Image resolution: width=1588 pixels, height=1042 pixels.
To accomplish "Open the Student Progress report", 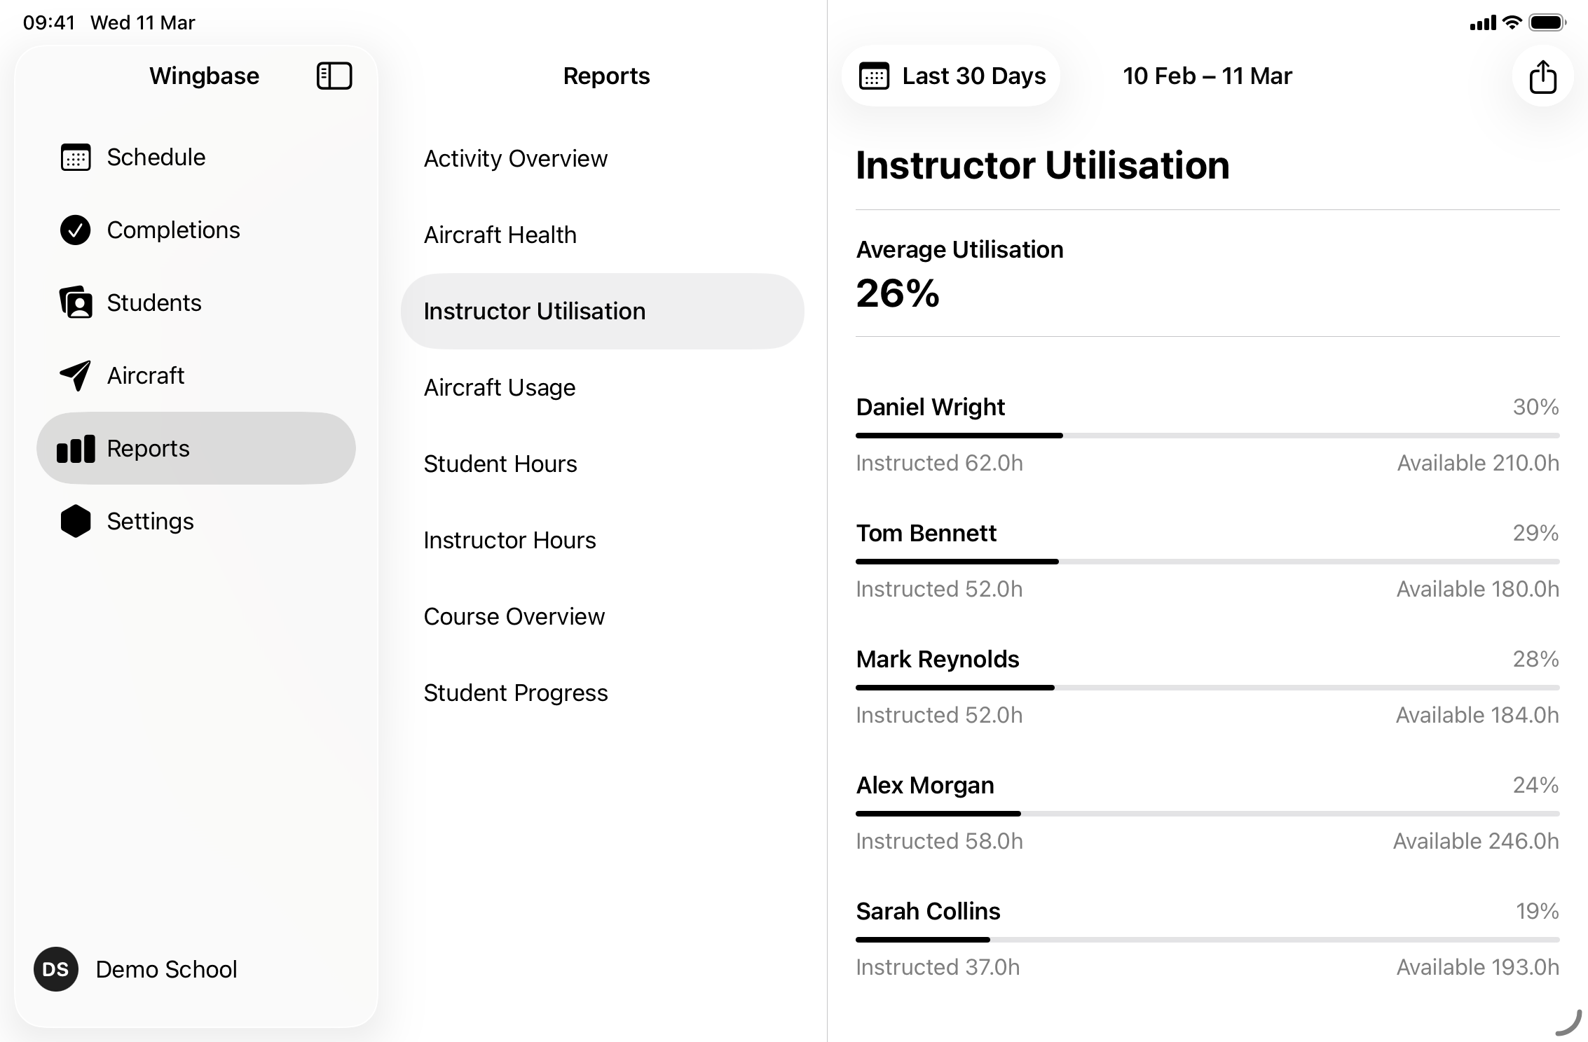I will tap(603, 693).
